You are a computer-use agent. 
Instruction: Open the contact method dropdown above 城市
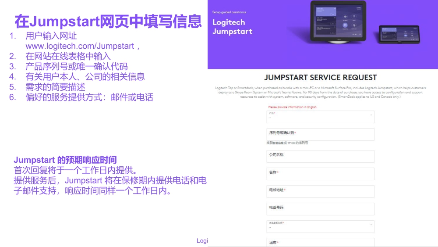tap(321, 226)
